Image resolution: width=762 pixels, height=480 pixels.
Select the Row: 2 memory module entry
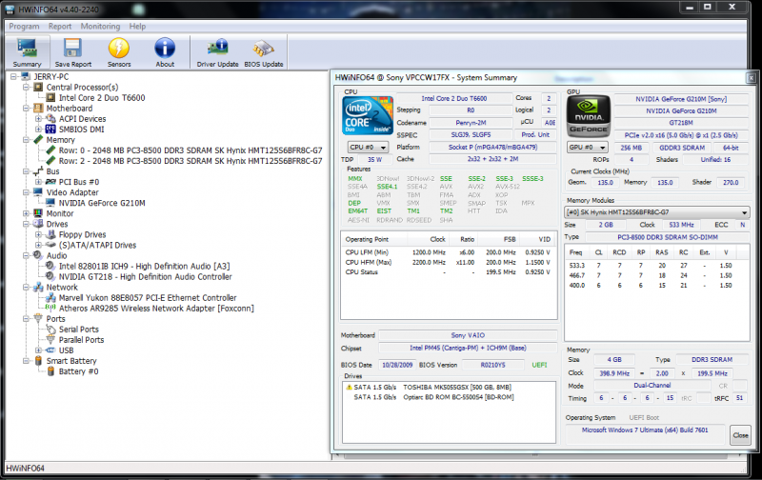(190, 161)
